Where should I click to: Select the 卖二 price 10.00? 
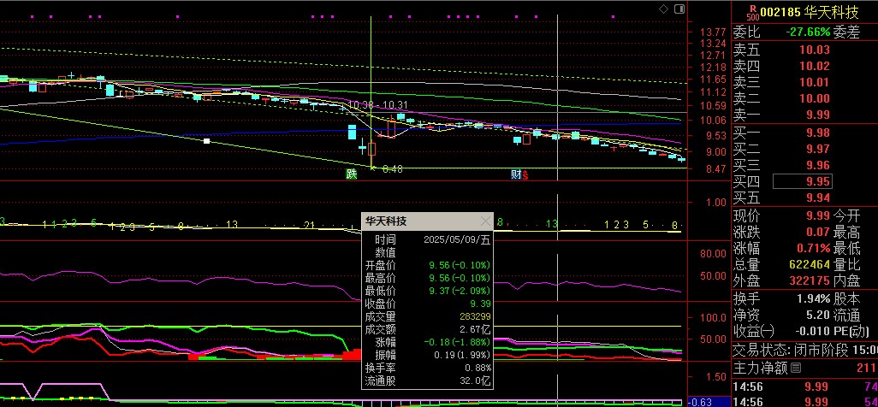click(x=814, y=98)
